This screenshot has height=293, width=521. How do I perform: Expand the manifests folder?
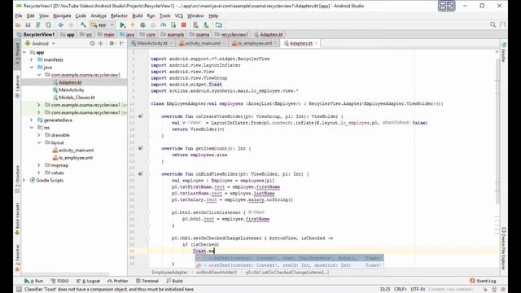pyautogui.click(x=32, y=59)
